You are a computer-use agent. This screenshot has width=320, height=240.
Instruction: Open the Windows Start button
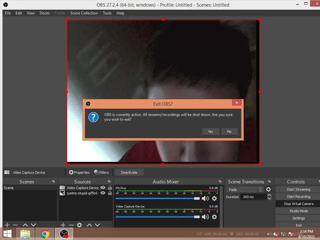7,234
